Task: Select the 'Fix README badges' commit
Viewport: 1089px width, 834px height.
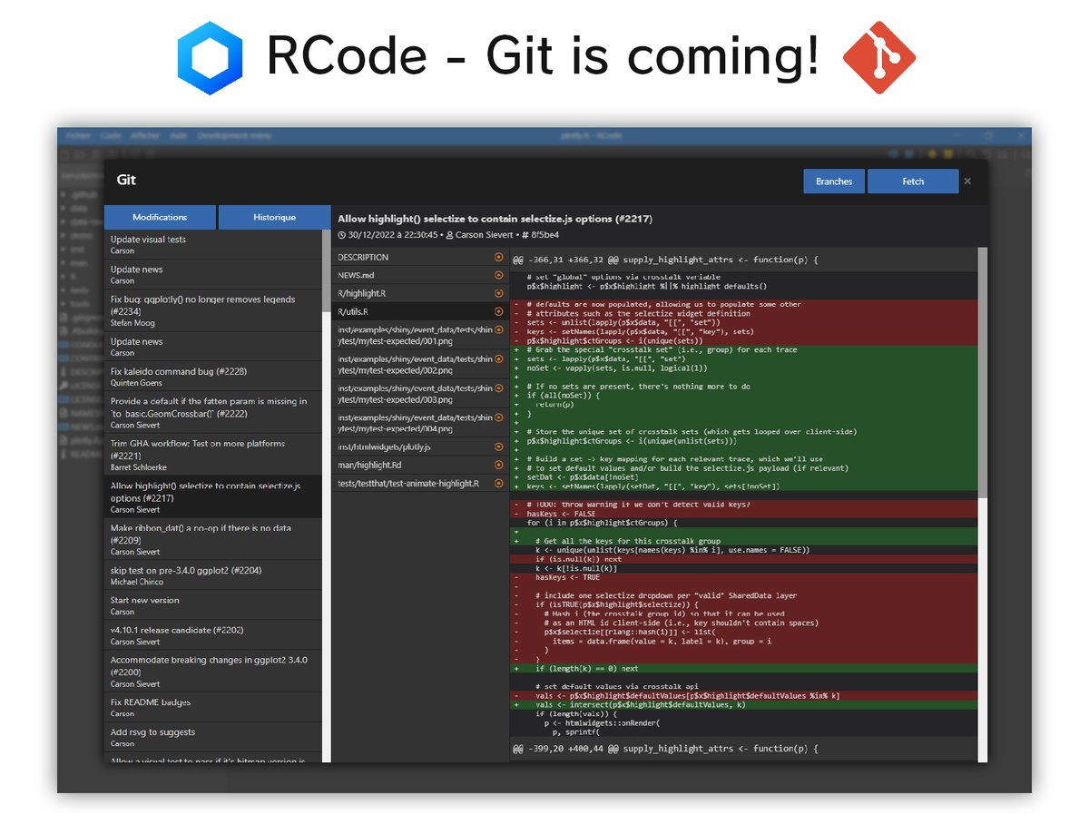Action: pyautogui.click(x=213, y=707)
